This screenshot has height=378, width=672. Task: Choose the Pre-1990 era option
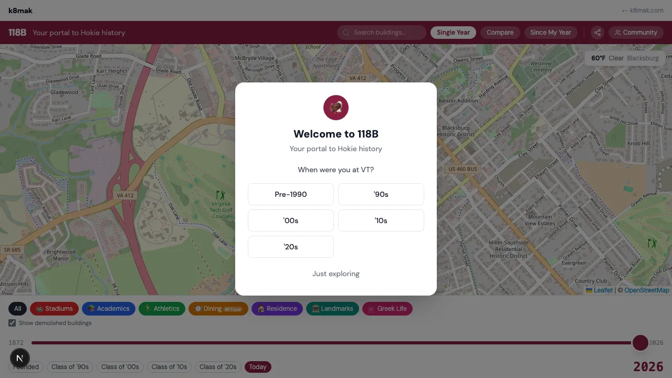291,194
